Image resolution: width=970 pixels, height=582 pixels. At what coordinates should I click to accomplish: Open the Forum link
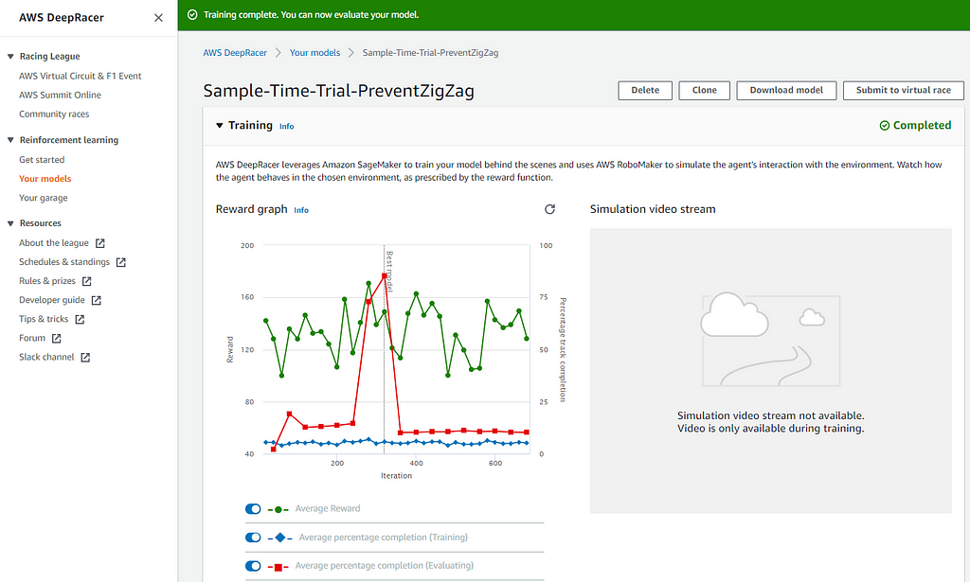[32, 339]
